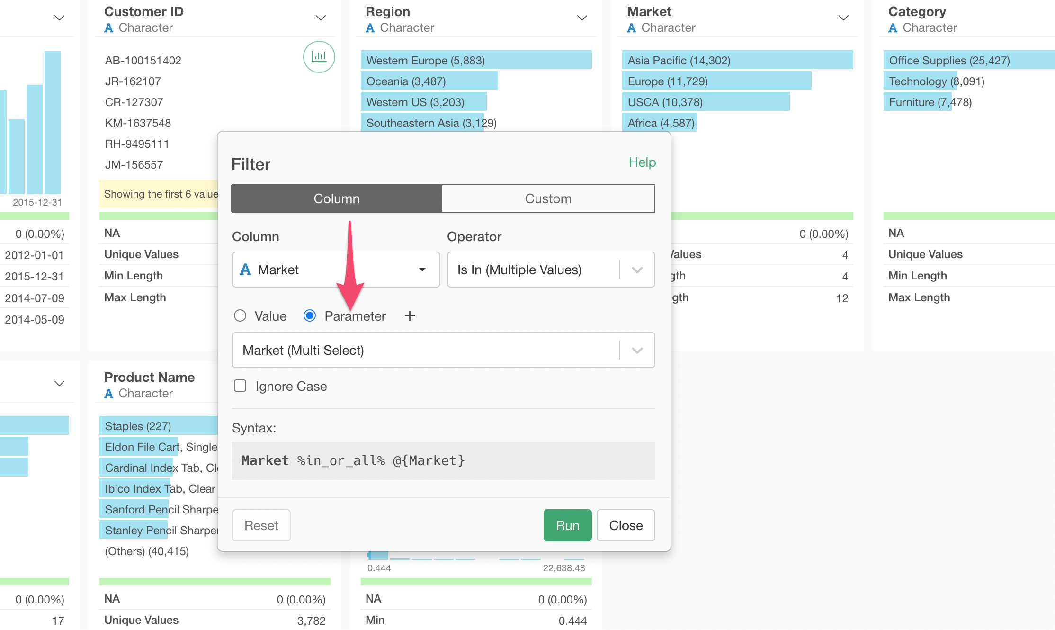The height and width of the screenshot is (630, 1055).
Task: Switch to the Column tab
Action: point(336,198)
